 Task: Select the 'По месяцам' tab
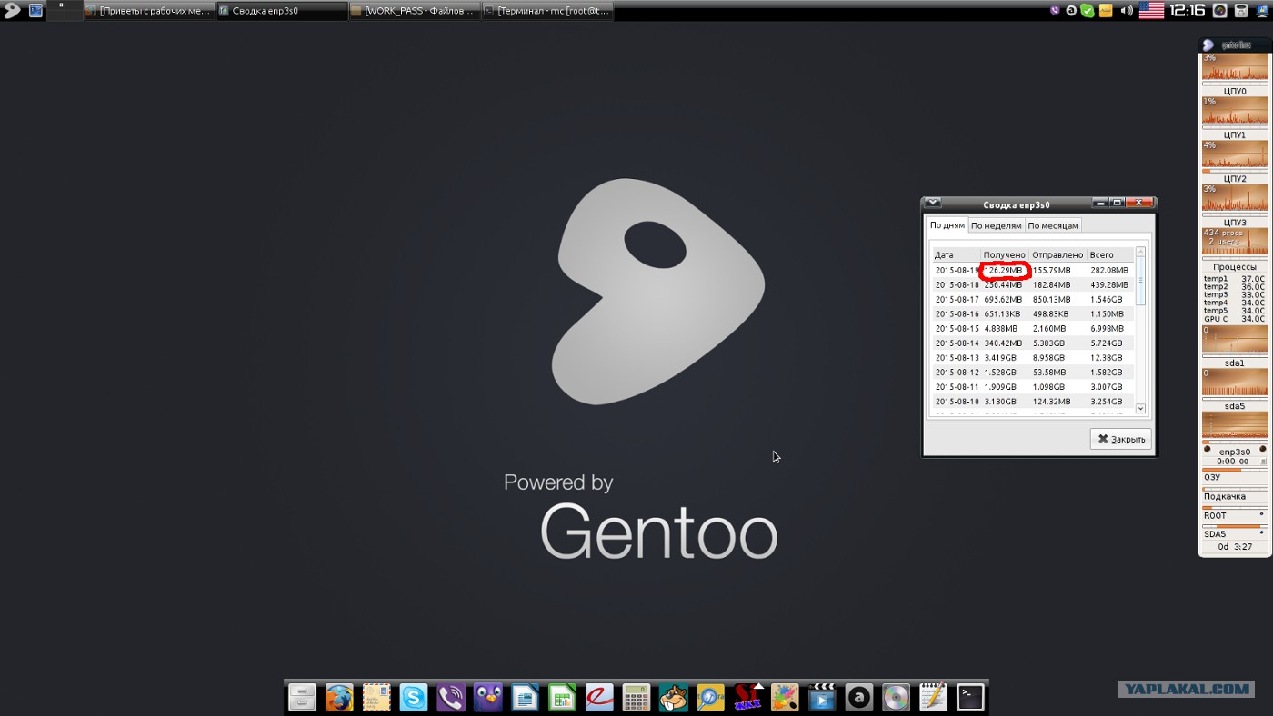tap(1053, 225)
